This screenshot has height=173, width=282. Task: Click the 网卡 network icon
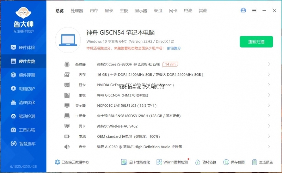click(x=67, y=126)
